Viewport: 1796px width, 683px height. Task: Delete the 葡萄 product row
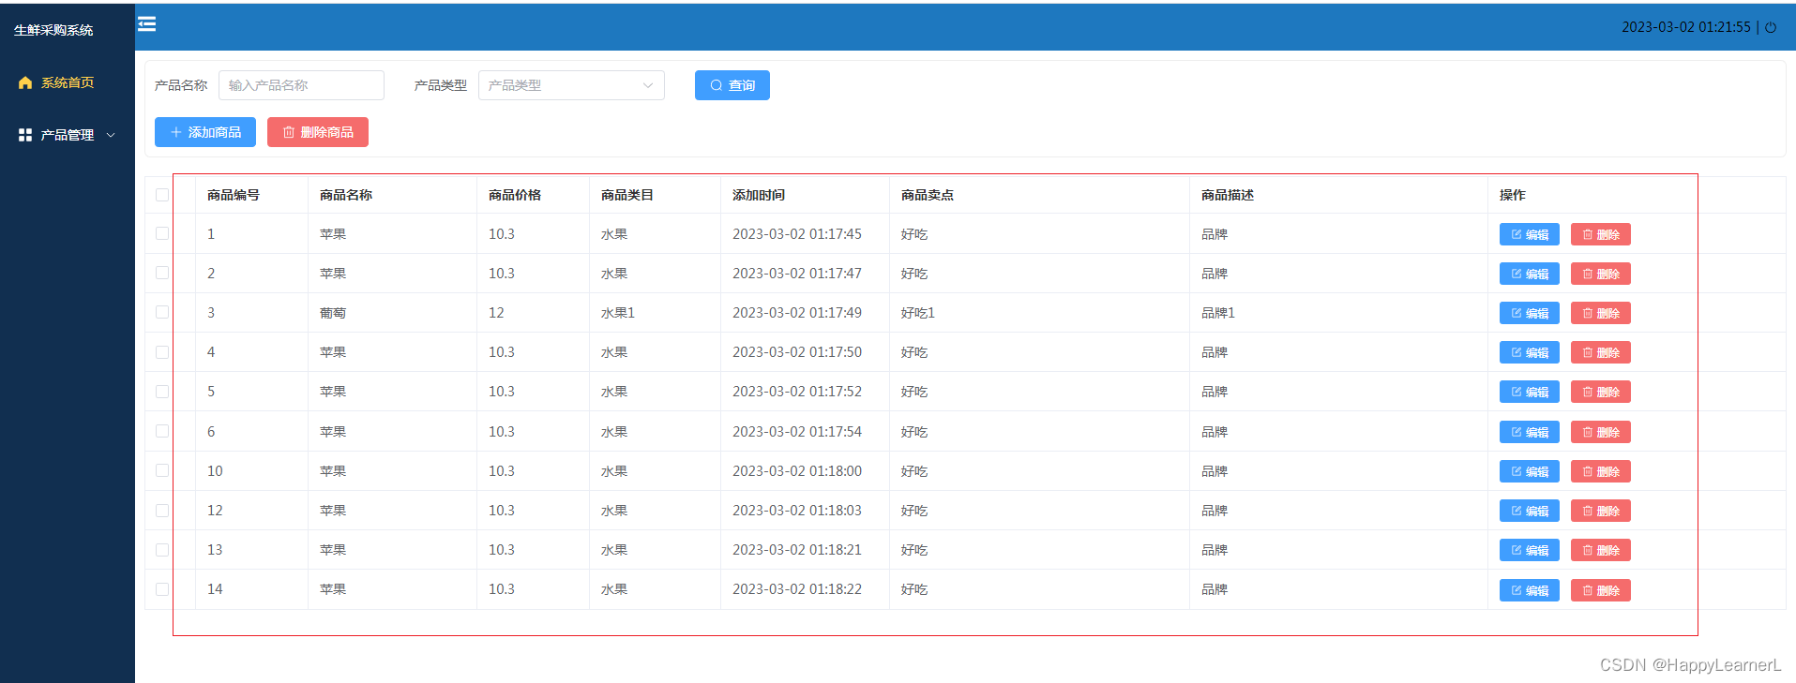(1600, 313)
